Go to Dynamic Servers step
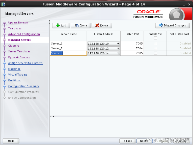 click(19, 57)
